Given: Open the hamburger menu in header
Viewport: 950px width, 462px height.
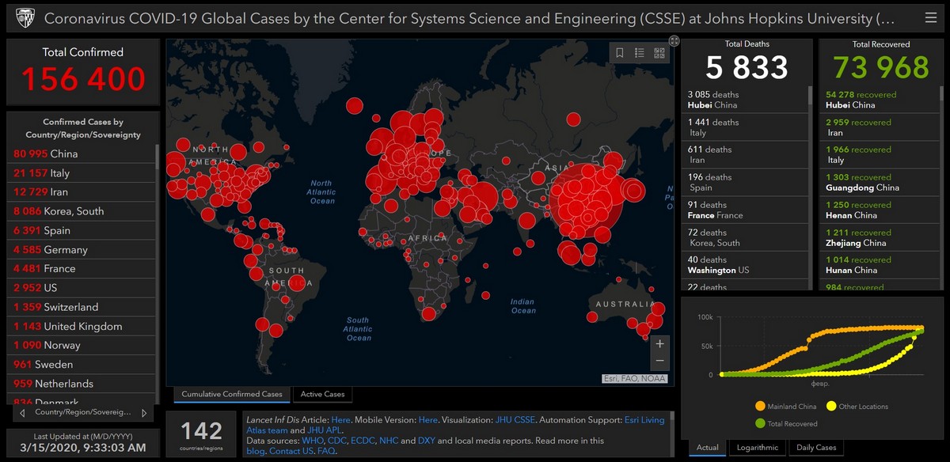Looking at the screenshot, I should 930,17.
